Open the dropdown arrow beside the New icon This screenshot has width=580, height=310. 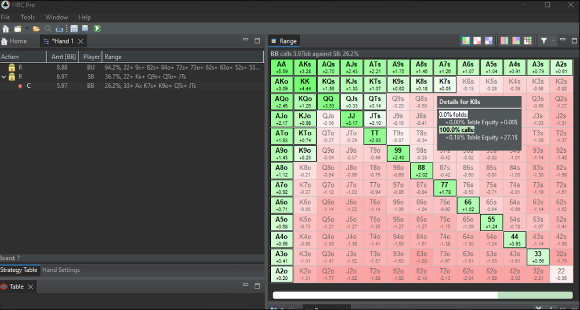pyautogui.click(x=27, y=28)
